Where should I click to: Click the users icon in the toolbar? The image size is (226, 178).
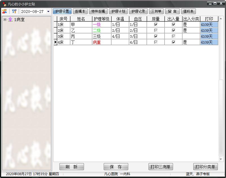point(5,11)
